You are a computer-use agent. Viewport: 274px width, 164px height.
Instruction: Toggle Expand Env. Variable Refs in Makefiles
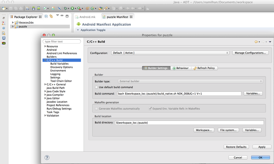(x=150, y=109)
